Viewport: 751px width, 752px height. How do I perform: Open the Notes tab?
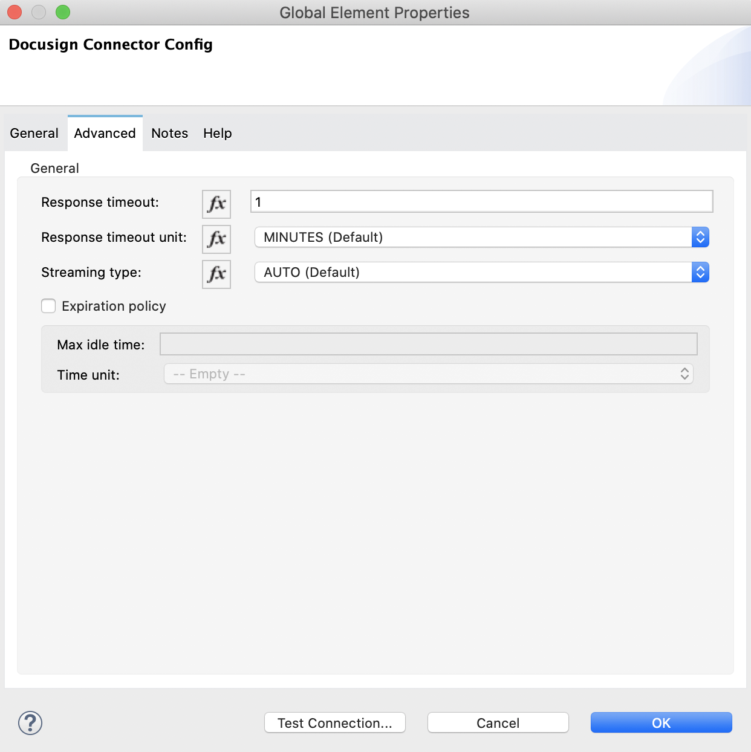tap(170, 133)
